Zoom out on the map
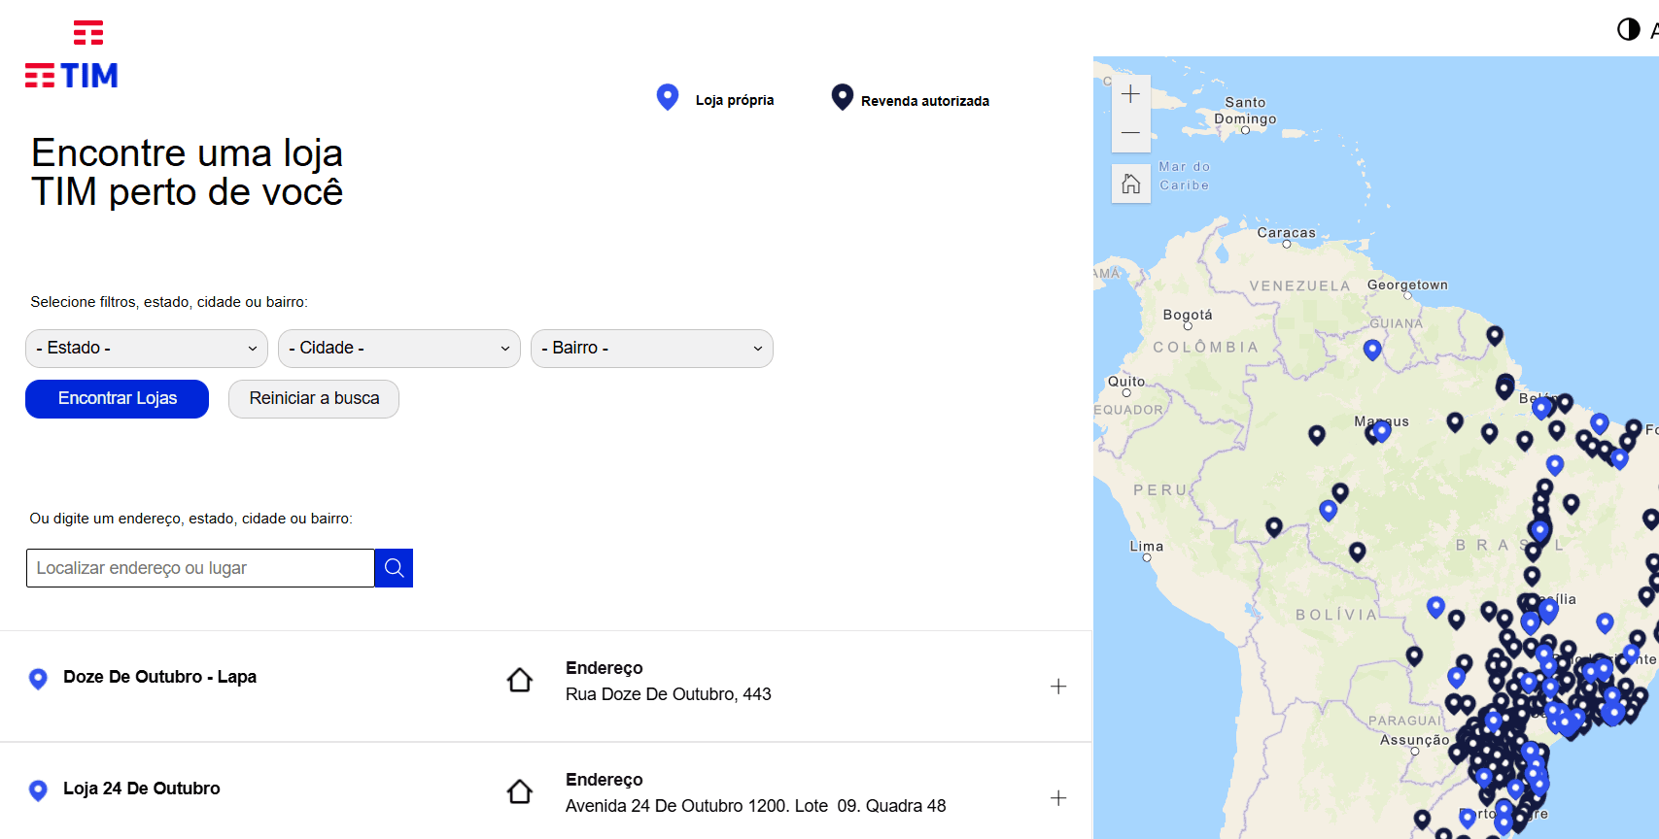Viewport: 1659px width, 839px height. pos(1130,132)
